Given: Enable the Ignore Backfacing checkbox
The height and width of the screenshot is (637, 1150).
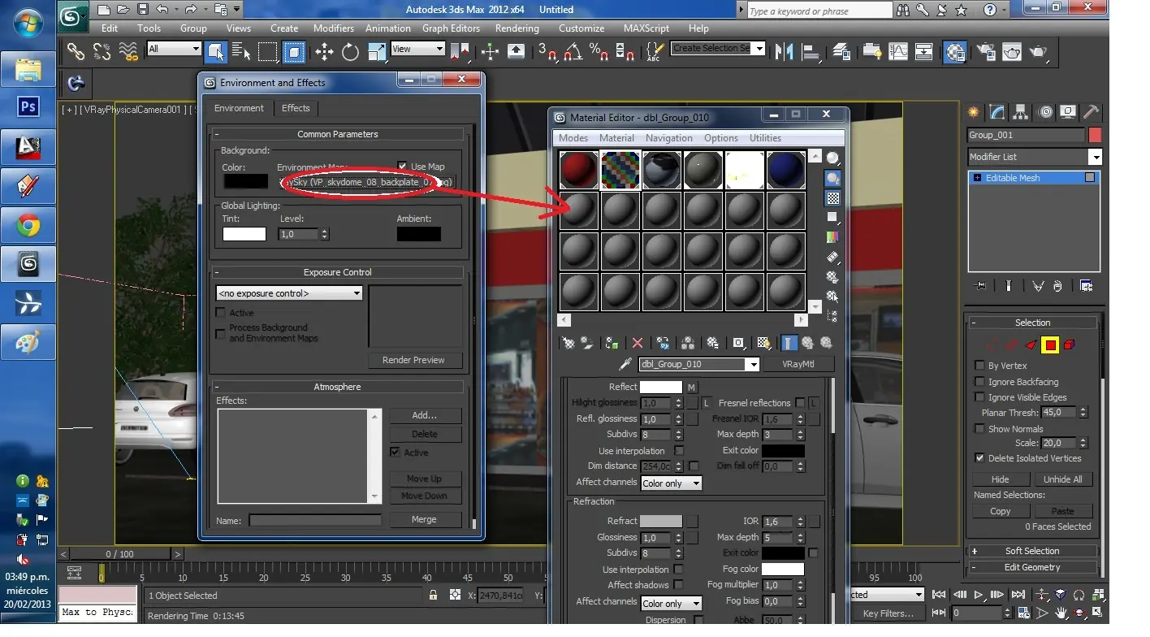Looking at the screenshot, I should pyautogui.click(x=979, y=381).
